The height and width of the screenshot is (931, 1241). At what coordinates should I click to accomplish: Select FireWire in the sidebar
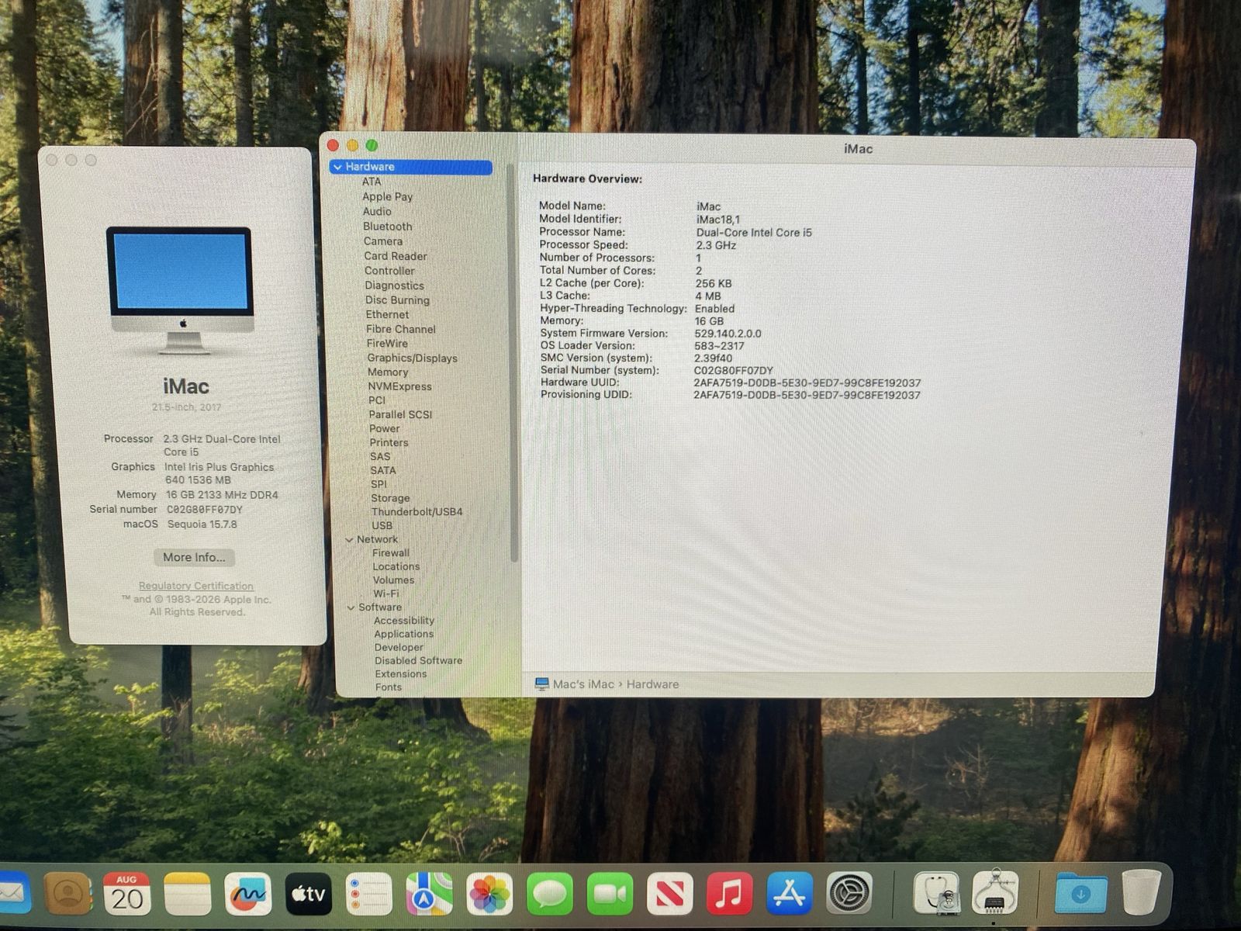[387, 344]
